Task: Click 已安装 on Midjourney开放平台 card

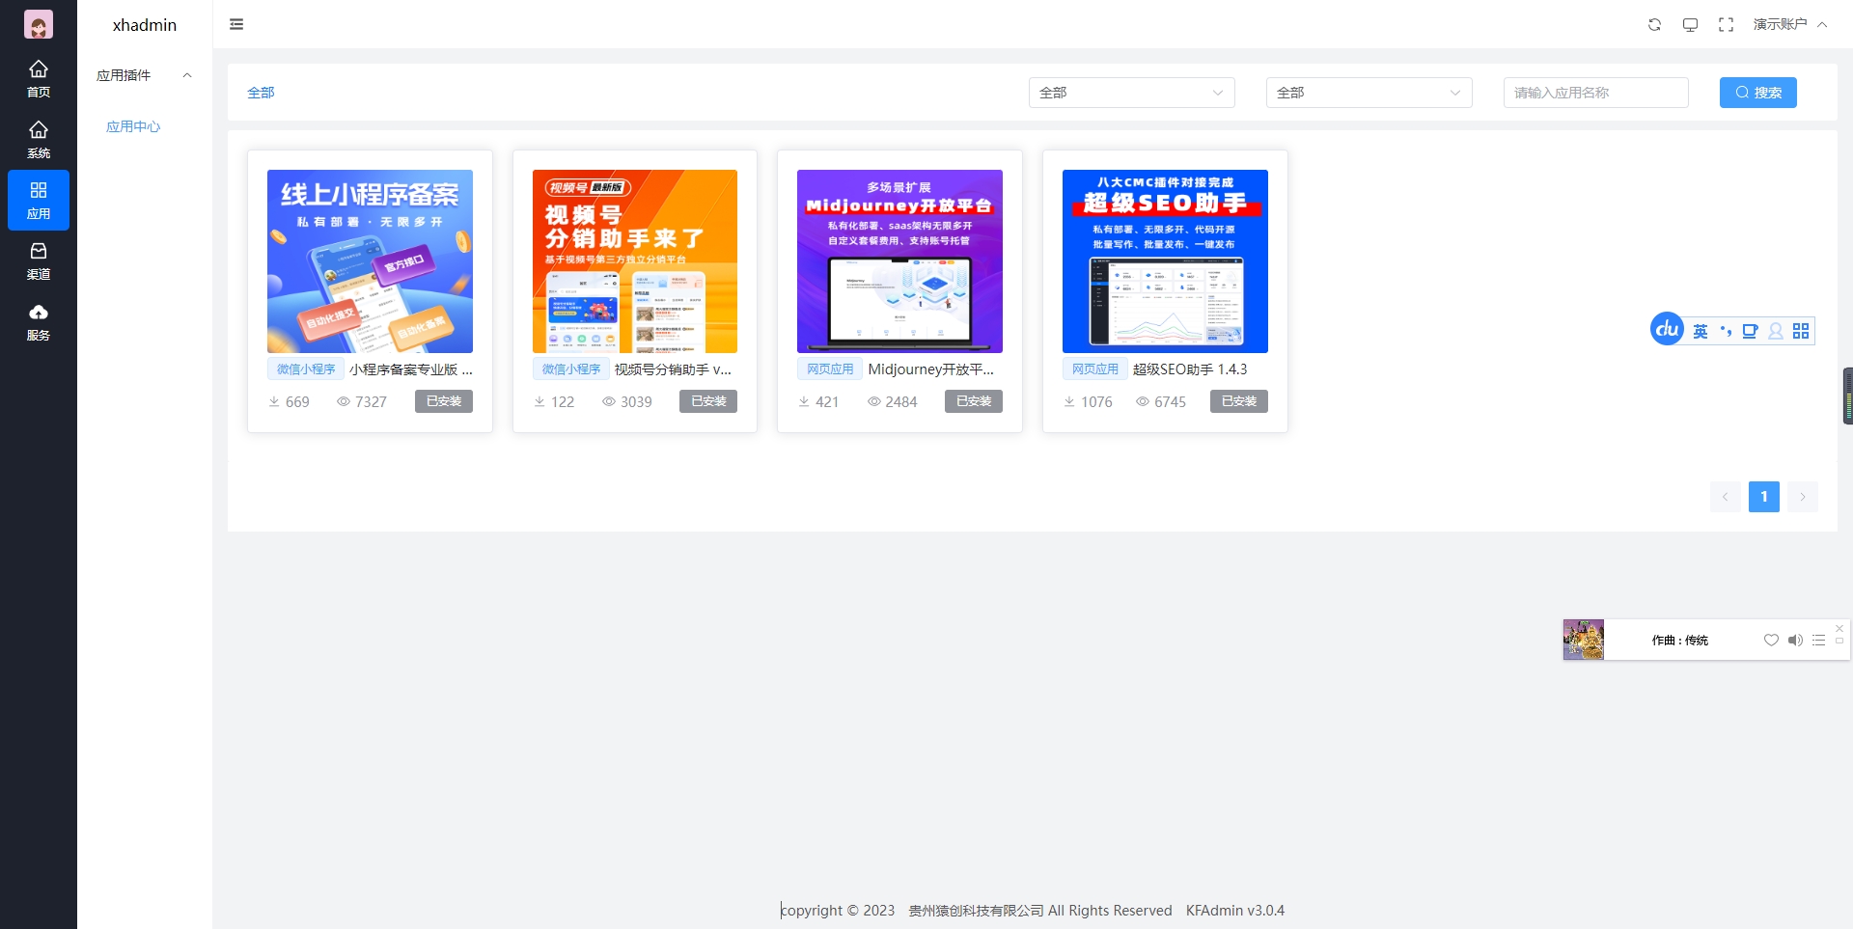Action: 974,401
